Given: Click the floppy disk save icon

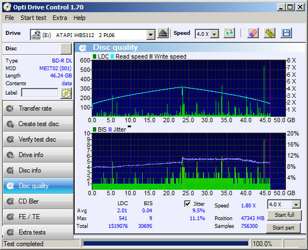Looking at the screenshot, I should click(286, 33).
